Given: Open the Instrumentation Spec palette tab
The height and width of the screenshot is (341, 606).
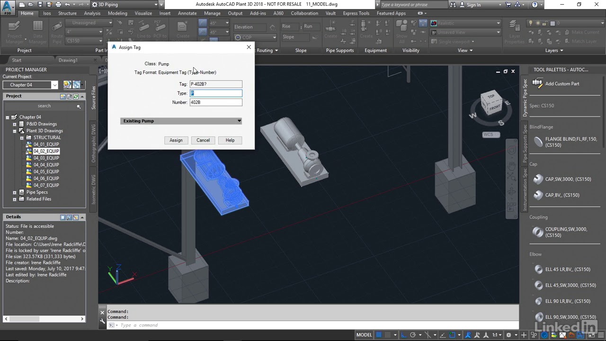Looking at the screenshot, I should (x=525, y=189).
